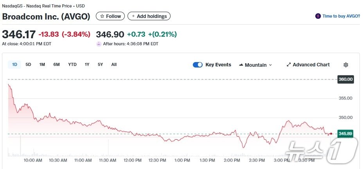
Task: Select the 1M chart range
Action: click(42, 65)
